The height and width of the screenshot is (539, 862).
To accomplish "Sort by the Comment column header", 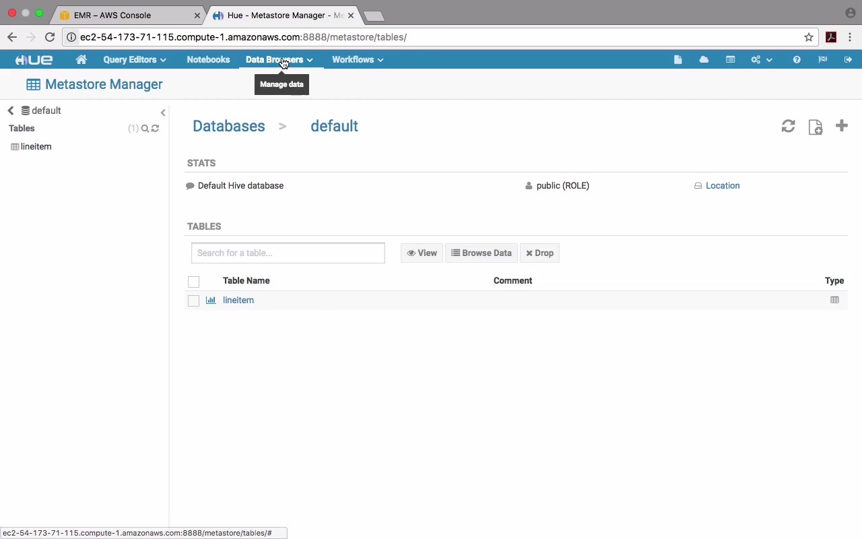I will [513, 281].
